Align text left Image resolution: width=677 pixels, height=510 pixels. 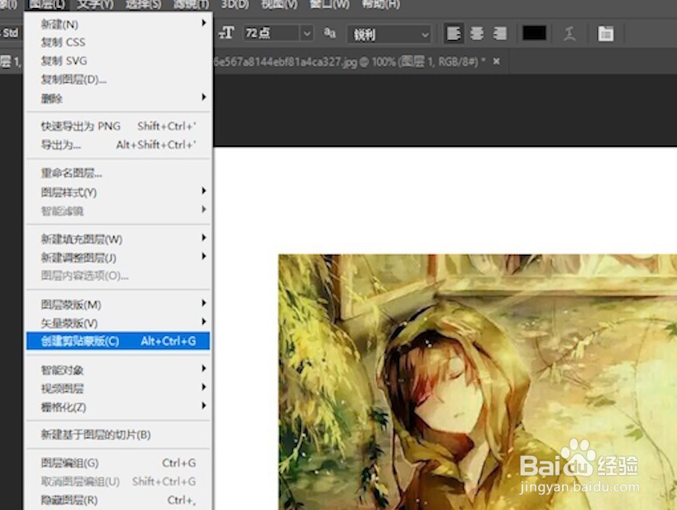[453, 34]
